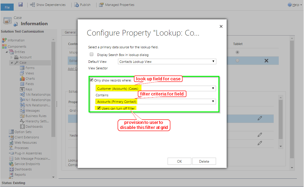Screen dimensions: 304x187
Task: Click the Delete button
Action: click(x=204, y=161)
